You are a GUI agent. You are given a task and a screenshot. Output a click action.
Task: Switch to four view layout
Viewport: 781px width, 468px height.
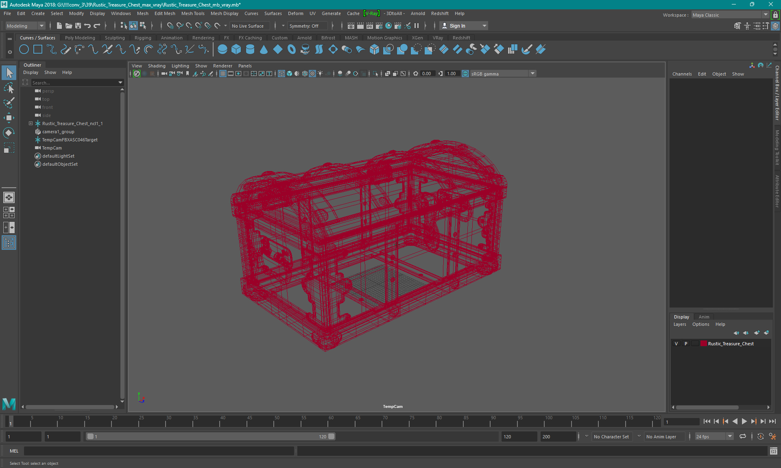pyautogui.click(x=9, y=212)
